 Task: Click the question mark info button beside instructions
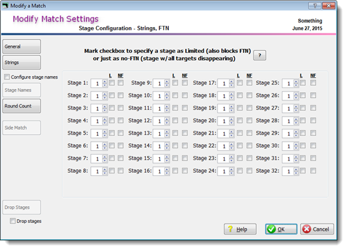pyautogui.click(x=259, y=55)
